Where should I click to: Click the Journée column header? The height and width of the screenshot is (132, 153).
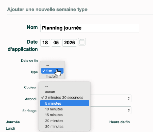point(13,122)
